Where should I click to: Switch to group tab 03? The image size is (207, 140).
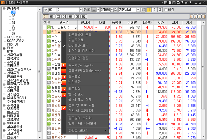[58, 16]
